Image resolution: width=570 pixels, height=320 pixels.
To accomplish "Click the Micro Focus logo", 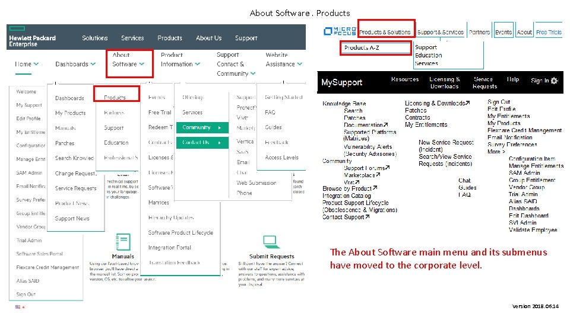I will coord(340,31).
